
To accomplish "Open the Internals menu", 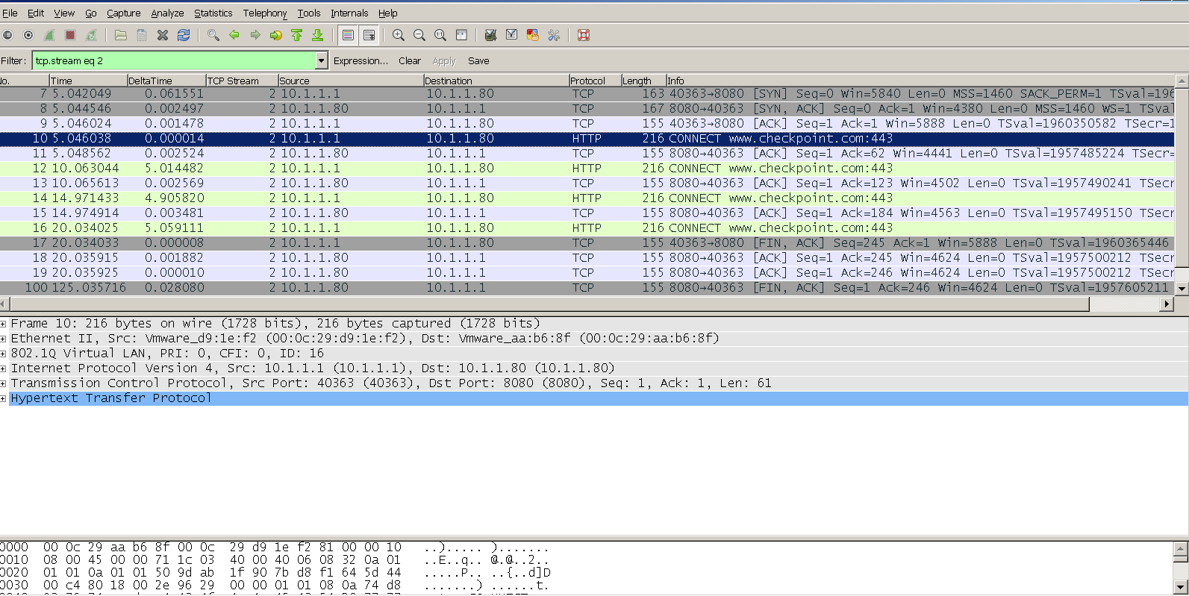I will tap(349, 13).
